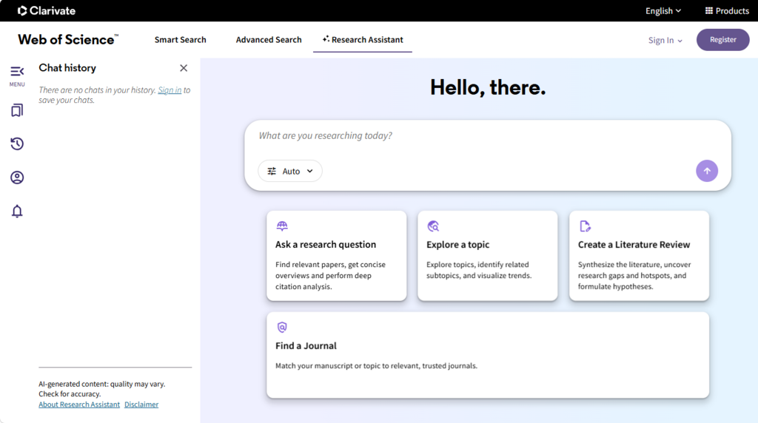758x423 pixels.
Task: Open the Disclaimer link
Action: pos(141,405)
